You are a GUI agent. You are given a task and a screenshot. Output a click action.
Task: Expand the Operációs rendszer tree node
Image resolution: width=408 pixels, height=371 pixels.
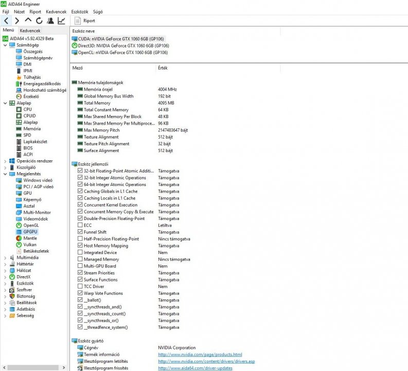5,161
